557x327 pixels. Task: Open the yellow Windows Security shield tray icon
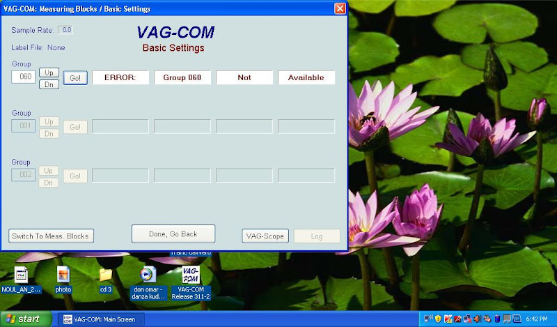[x=438, y=319]
